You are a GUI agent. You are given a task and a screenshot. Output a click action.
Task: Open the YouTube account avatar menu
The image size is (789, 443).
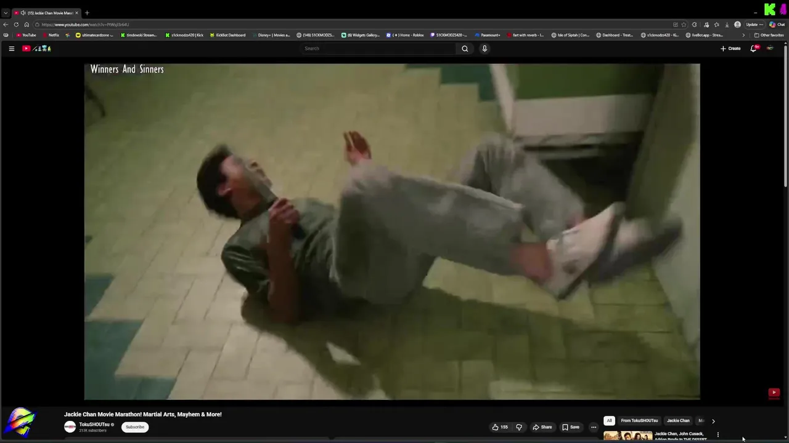click(770, 49)
